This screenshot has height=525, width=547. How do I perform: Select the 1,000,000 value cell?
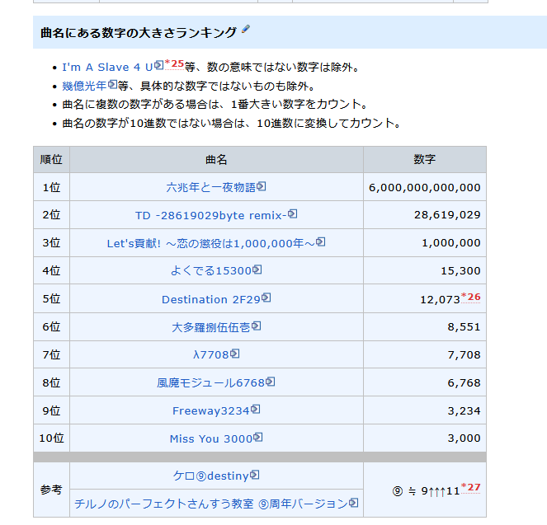pyautogui.click(x=425, y=243)
